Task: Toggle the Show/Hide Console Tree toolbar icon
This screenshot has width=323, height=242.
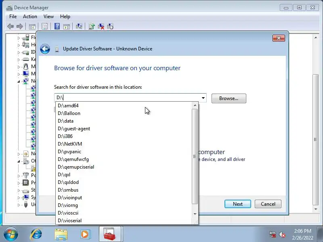Action: (32, 26)
